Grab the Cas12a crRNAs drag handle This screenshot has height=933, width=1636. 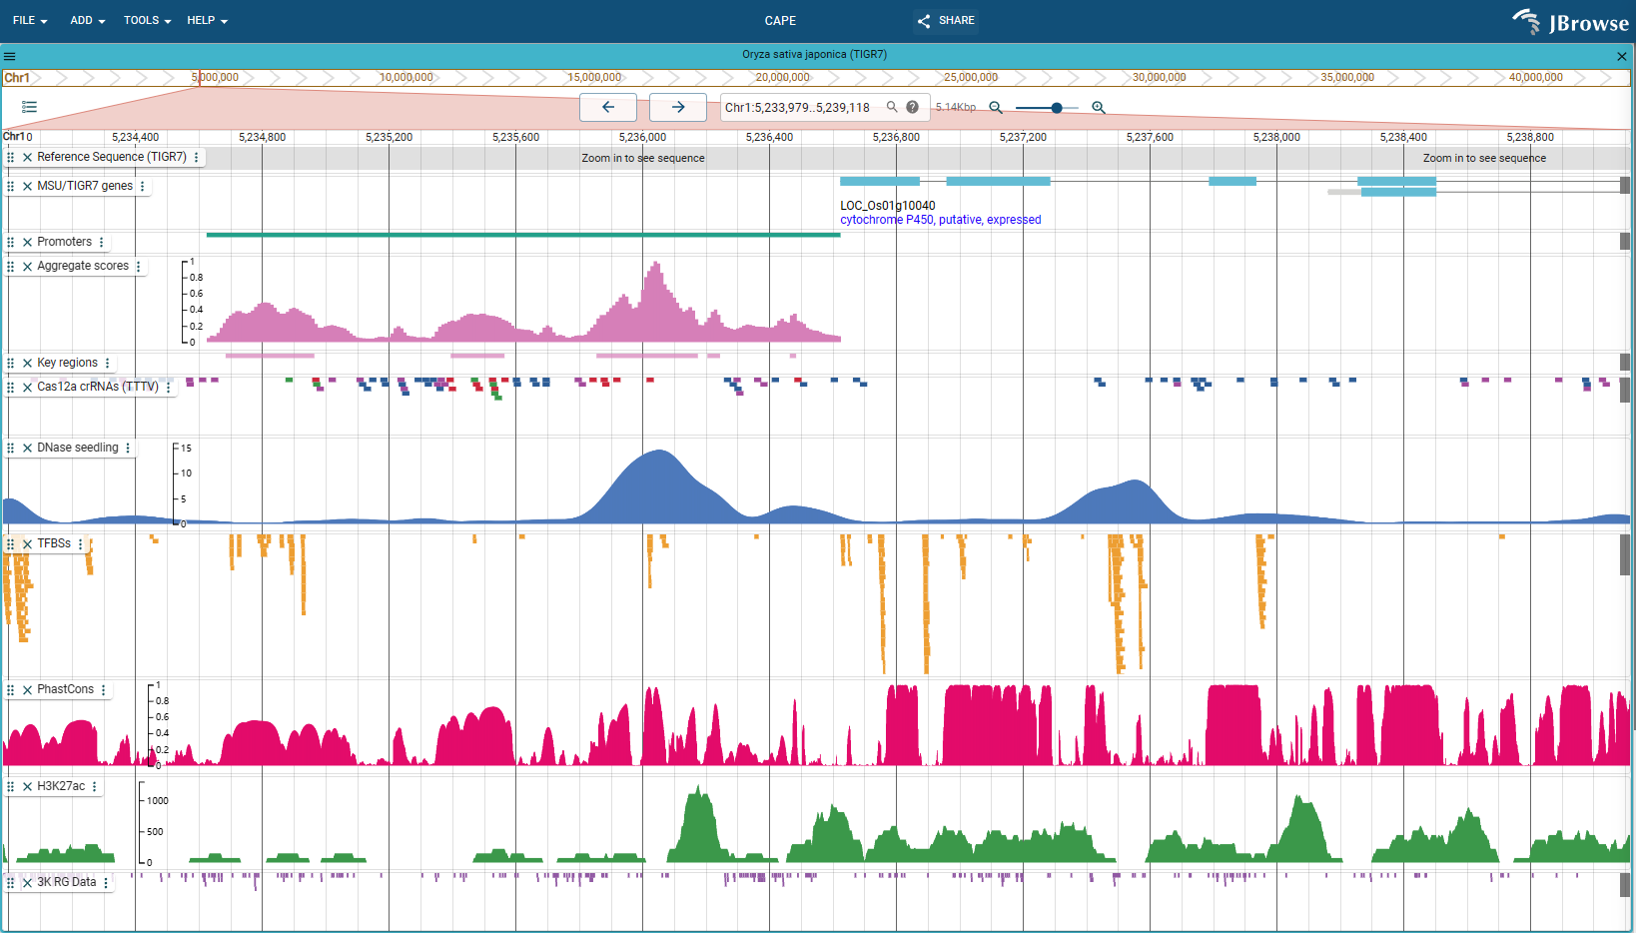pyautogui.click(x=11, y=388)
